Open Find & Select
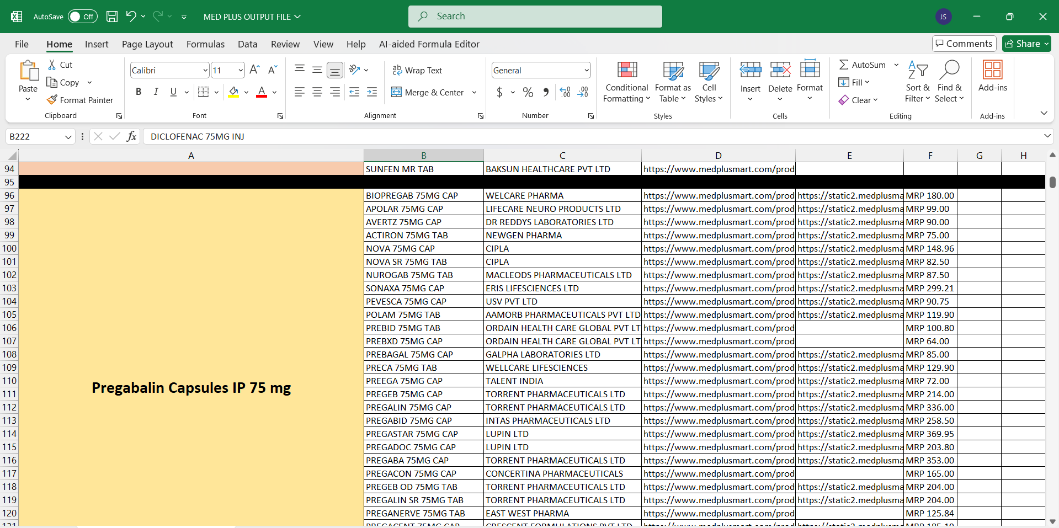The width and height of the screenshot is (1059, 528). (x=949, y=82)
